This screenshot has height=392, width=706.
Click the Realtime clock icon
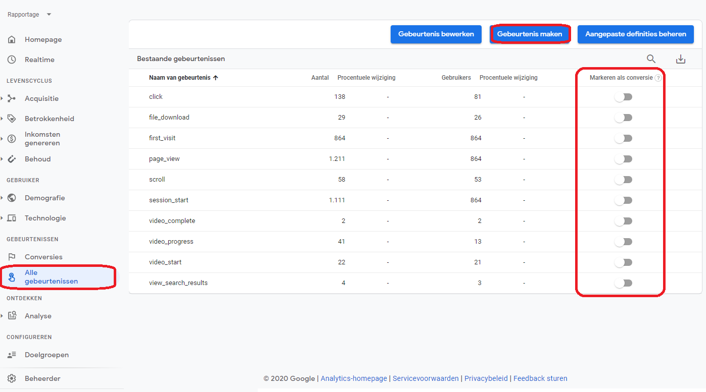coord(12,60)
